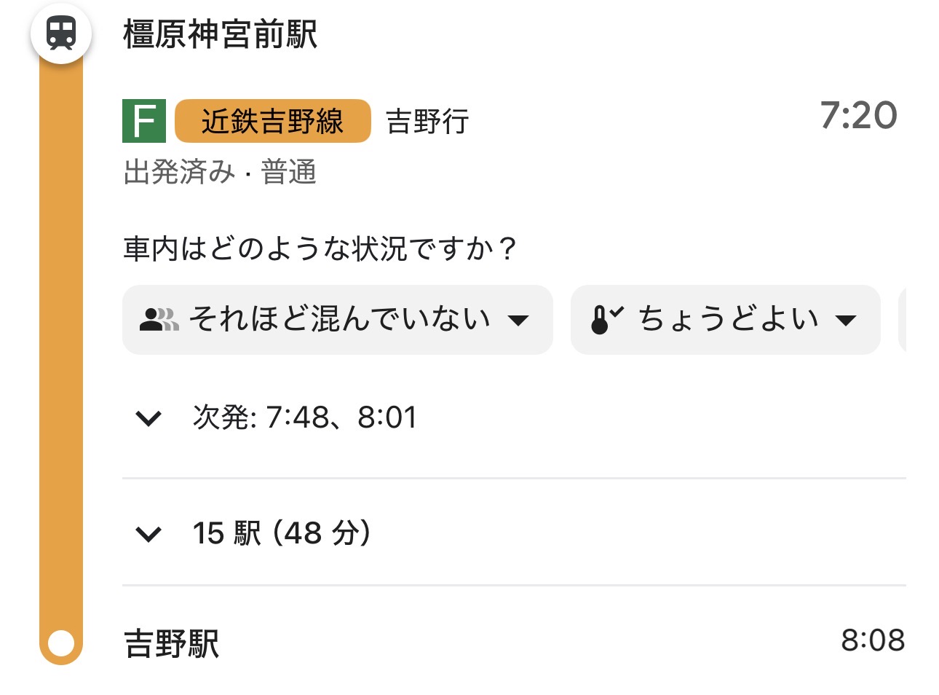The image size is (939, 695).
Task: Expand the 15 駅 stops list chevron
Action: coord(148,534)
